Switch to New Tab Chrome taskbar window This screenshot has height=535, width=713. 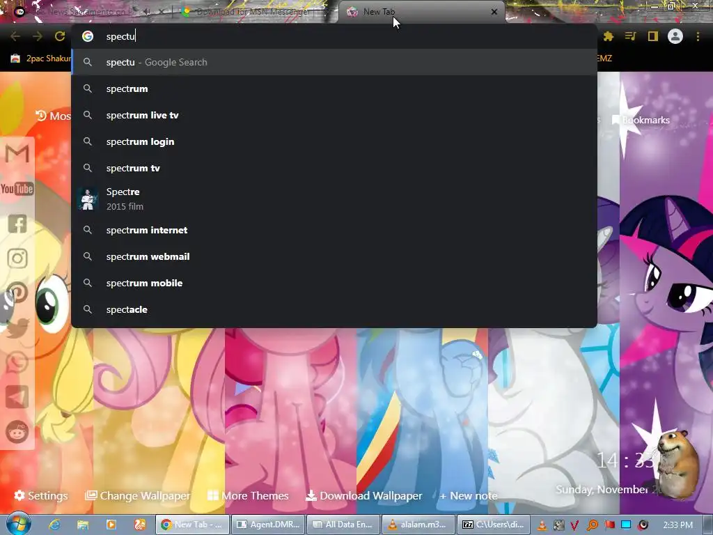(192, 525)
